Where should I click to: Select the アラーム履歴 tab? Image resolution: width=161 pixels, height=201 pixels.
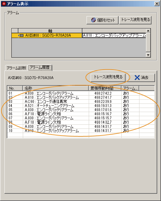click(40, 67)
